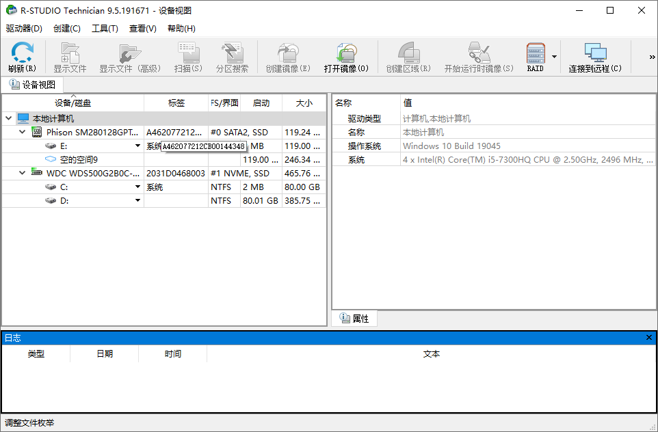
Task: Open the RAID toolbar icon
Action: [x=535, y=53]
